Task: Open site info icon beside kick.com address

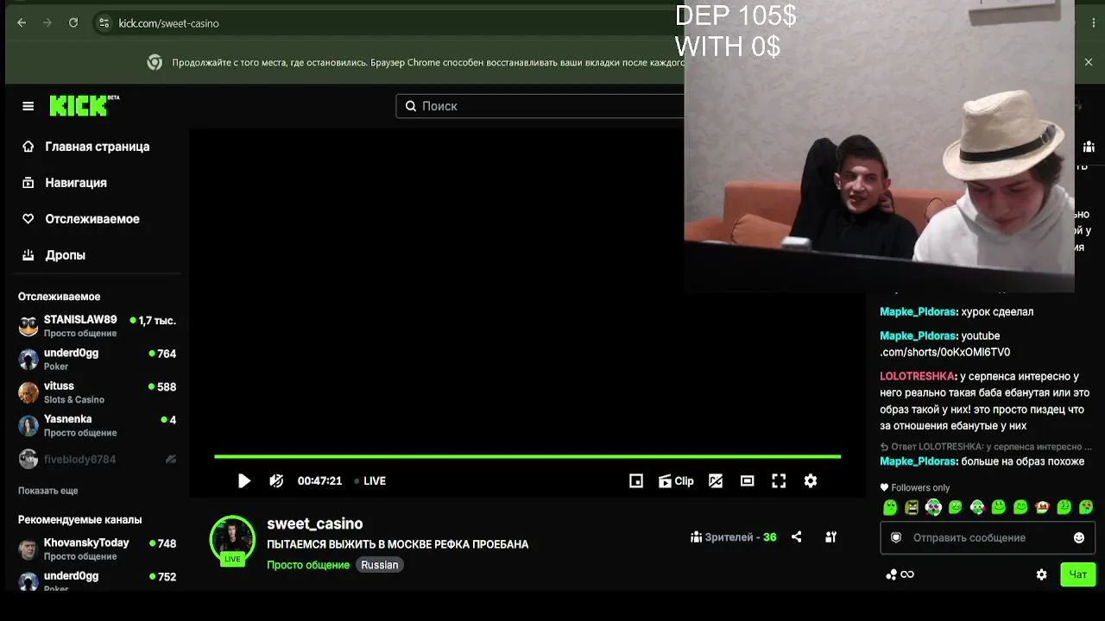Action: [104, 23]
